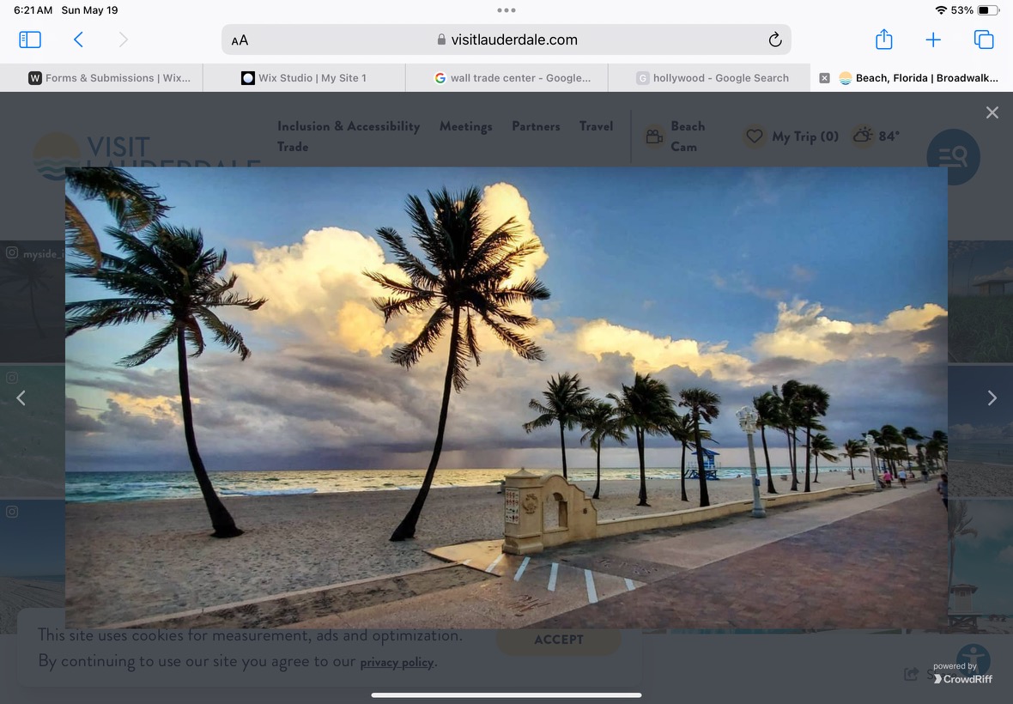The height and width of the screenshot is (704, 1013).
Task: Open the myside Instagram thumbnail
Action: pos(33,301)
